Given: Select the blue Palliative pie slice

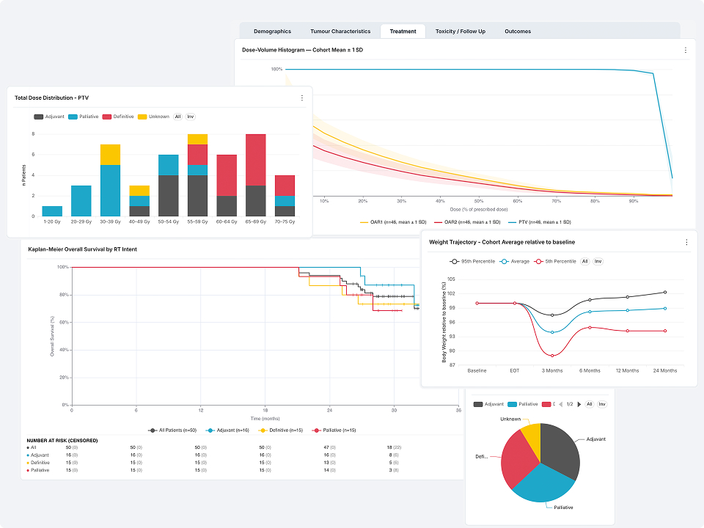Looking at the screenshot, I should click(544, 485).
